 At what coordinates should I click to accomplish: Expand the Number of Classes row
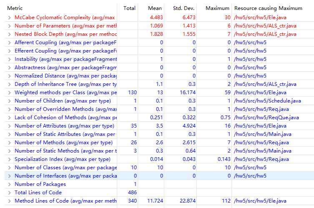10,168
